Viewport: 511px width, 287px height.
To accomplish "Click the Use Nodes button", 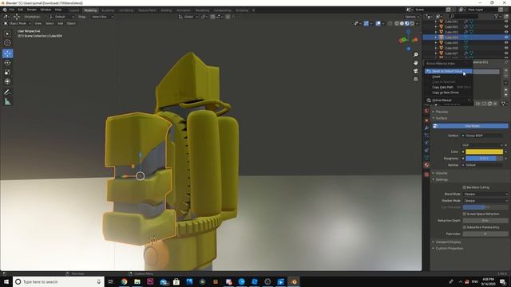I will [x=470, y=126].
